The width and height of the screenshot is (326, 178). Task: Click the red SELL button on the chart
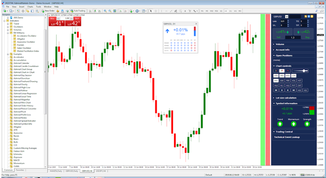point(53,19)
